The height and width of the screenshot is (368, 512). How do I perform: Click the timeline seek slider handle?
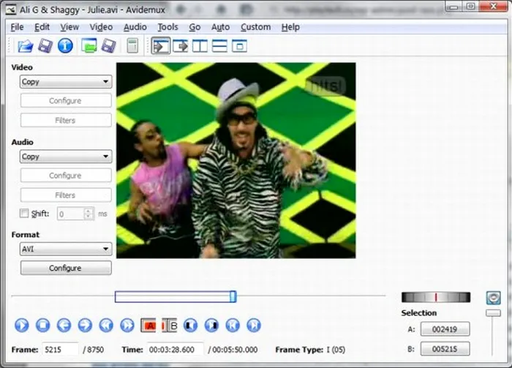pos(233,296)
